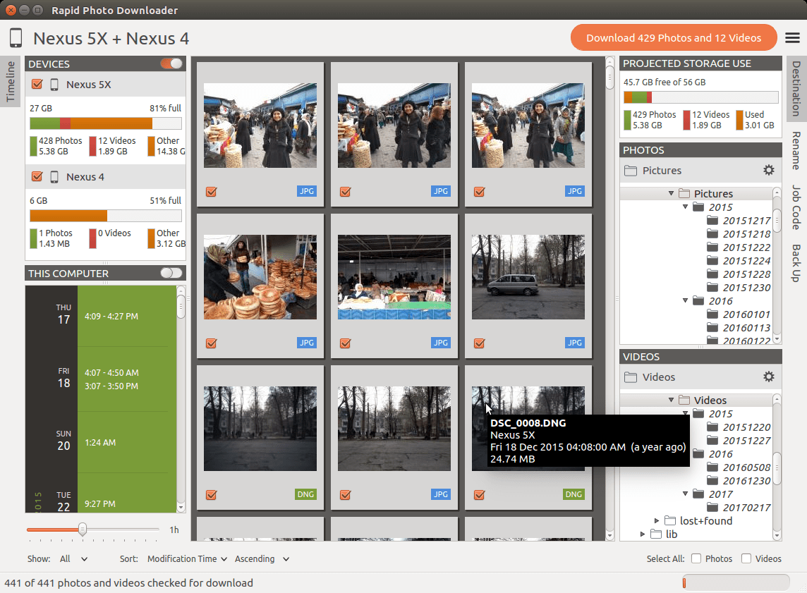The image size is (807, 593).
Task: Click the thumbnail grid scroll-down arrow
Action: coord(610,535)
